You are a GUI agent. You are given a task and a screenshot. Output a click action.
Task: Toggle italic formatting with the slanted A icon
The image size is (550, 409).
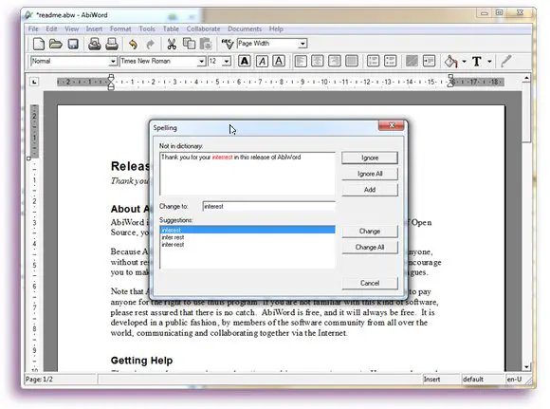[x=262, y=61]
